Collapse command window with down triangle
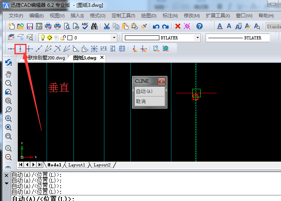The image size is (281, 201). pyautogui.click(x=6, y=183)
